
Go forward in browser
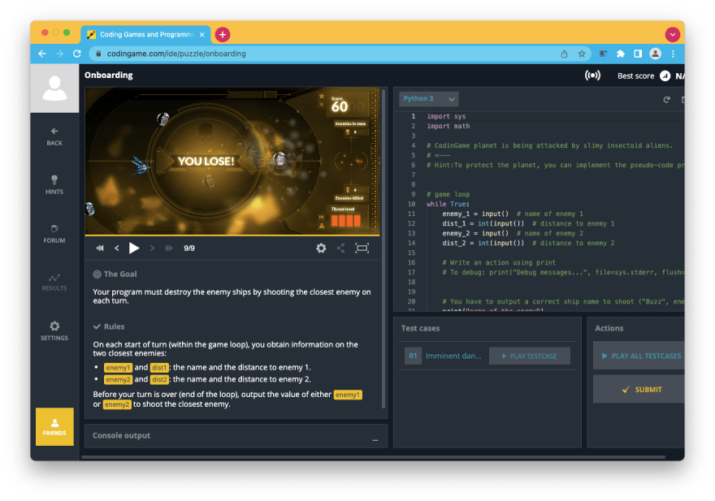click(60, 54)
